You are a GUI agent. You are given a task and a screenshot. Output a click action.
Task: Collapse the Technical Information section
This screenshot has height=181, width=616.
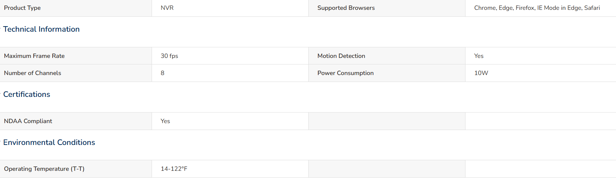click(x=41, y=29)
